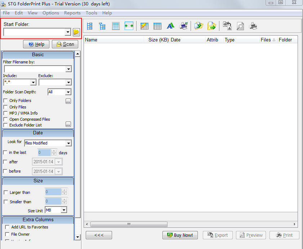Open the Exclude pattern dropdown

(x=68, y=83)
